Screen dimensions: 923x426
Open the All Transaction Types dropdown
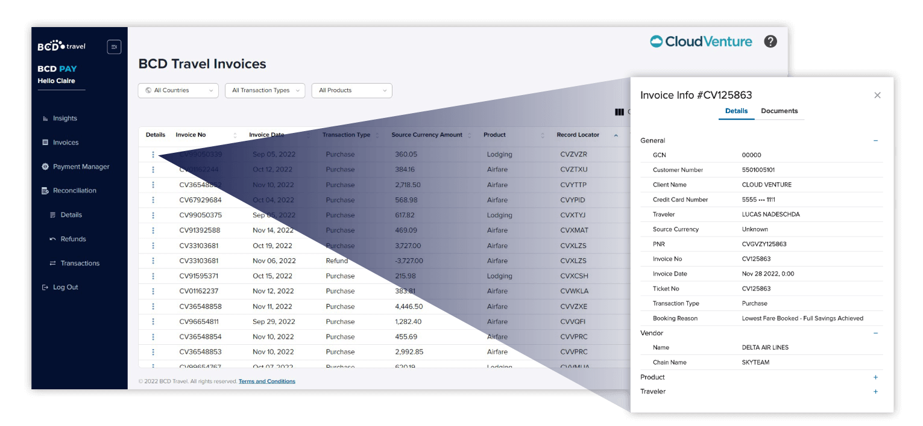pos(265,90)
